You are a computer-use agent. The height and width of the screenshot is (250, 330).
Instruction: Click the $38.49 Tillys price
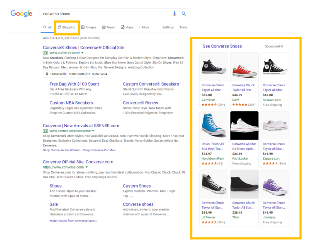tap(237, 213)
